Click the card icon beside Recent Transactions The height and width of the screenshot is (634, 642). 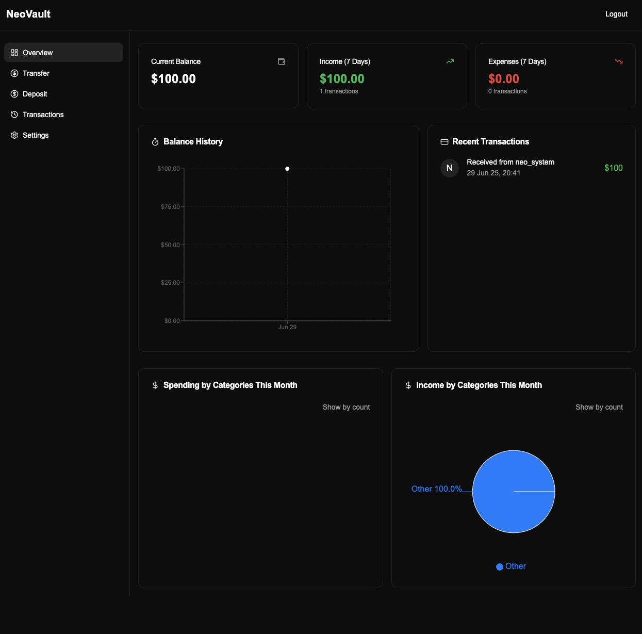coord(445,142)
